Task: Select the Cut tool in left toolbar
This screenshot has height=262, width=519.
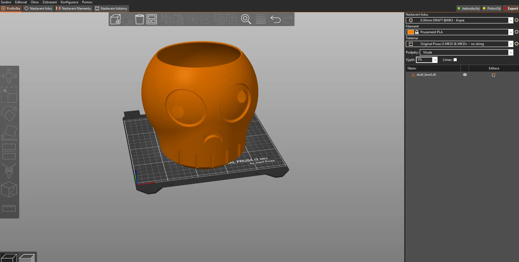Action: coord(9,151)
